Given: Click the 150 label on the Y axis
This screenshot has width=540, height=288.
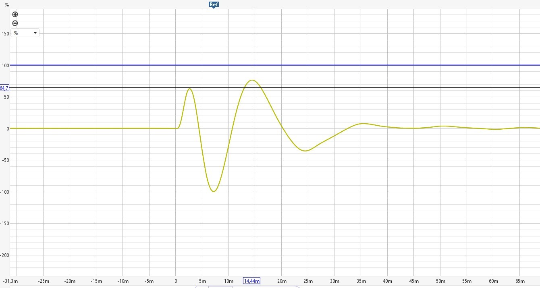Looking at the screenshot, I should [5, 34].
